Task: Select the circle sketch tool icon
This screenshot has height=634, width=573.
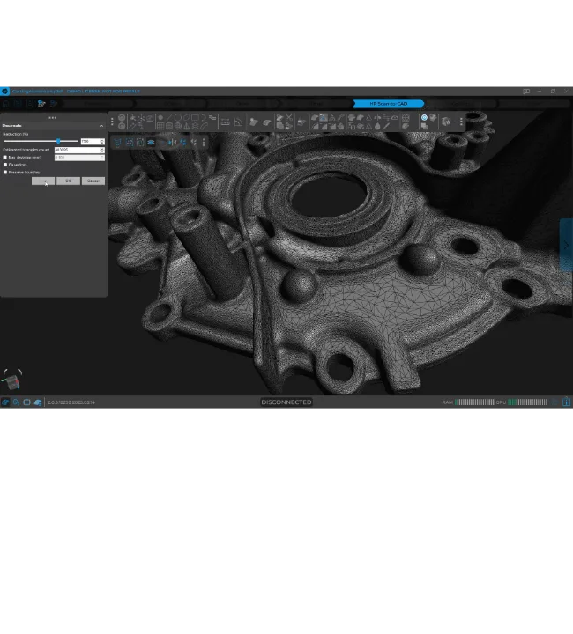Action: 178,118
